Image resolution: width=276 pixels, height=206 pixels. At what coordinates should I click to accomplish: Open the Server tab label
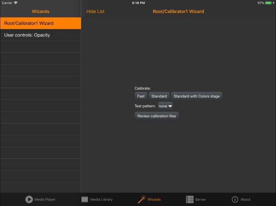point(200,199)
